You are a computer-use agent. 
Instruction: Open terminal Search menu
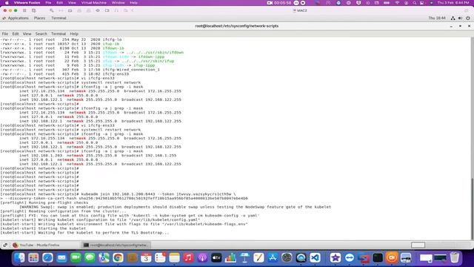pyautogui.click(x=41, y=34)
